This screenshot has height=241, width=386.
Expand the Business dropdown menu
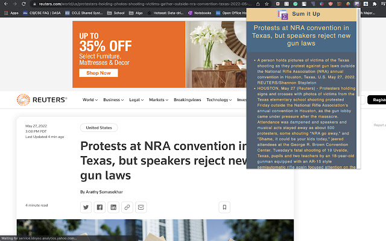113,100
